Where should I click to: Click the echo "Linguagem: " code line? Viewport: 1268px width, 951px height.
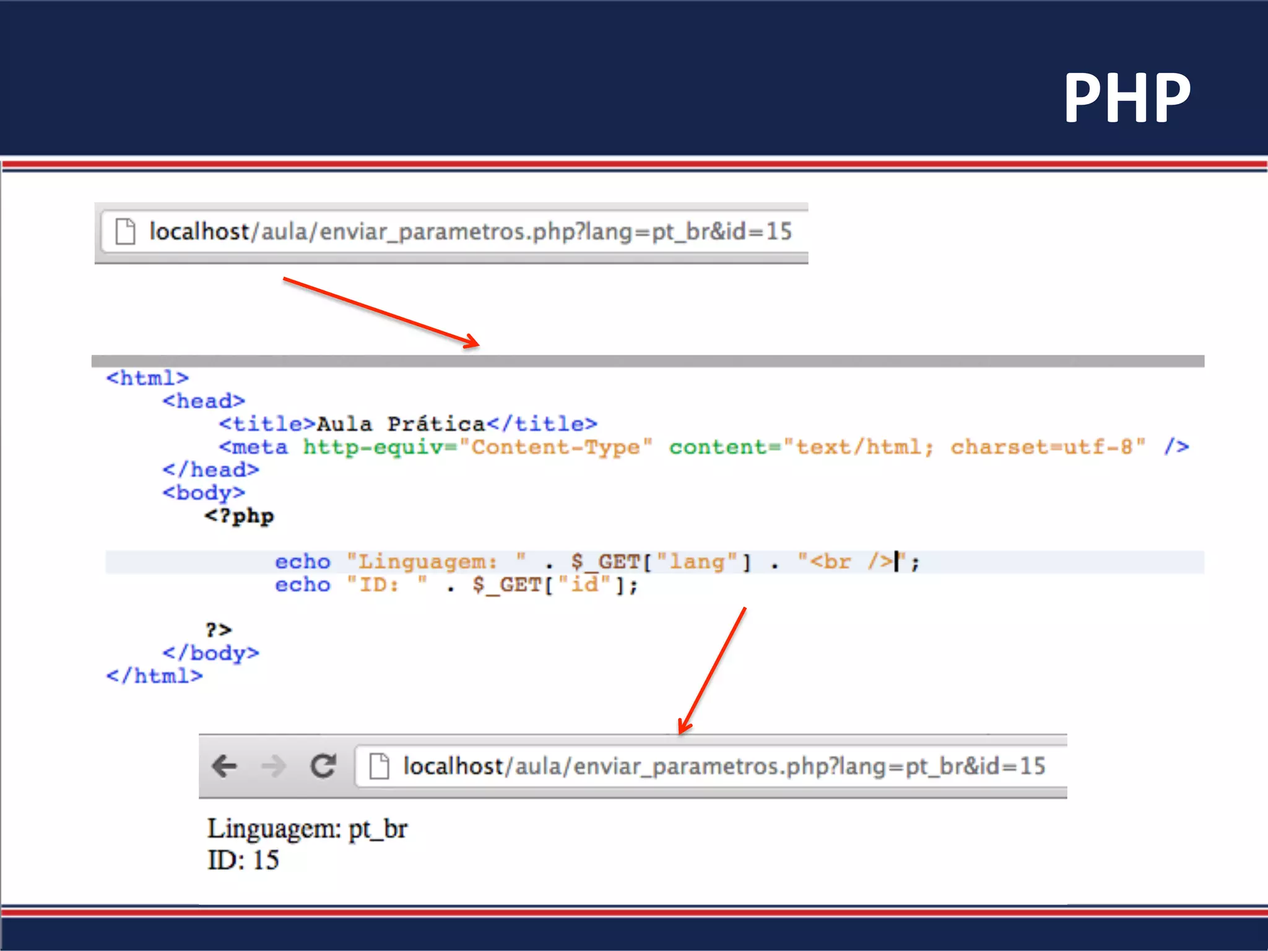click(x=597, y=562)
